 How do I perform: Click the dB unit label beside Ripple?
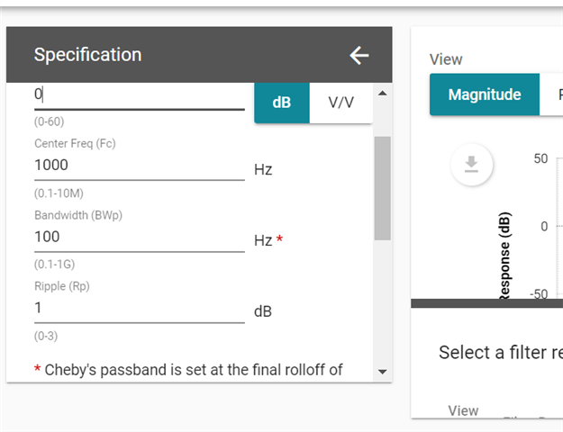[x=263, y=311]
